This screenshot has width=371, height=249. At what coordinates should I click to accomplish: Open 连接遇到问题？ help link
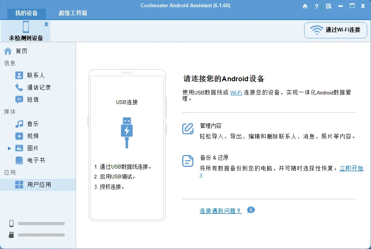click(x=221, y=211)
